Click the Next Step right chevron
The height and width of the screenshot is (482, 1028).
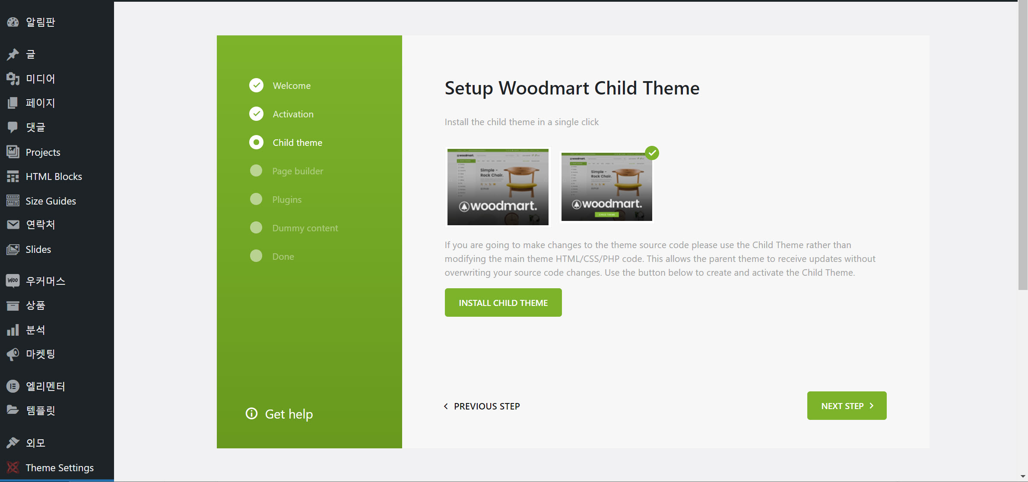872,406
